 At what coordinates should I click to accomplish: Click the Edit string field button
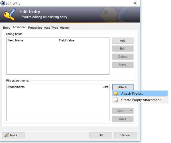(x=123, y=49)
